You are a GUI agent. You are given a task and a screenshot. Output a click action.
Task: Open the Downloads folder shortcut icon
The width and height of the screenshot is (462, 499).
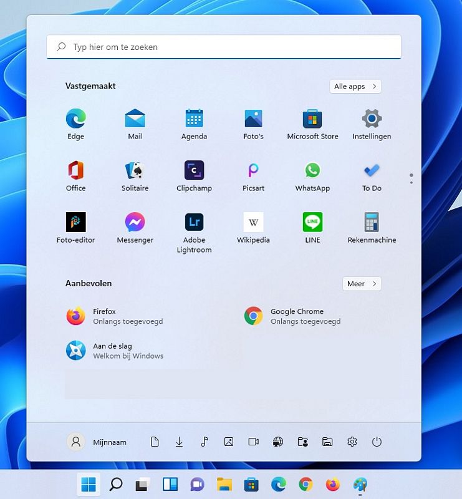tap(179, 442)
